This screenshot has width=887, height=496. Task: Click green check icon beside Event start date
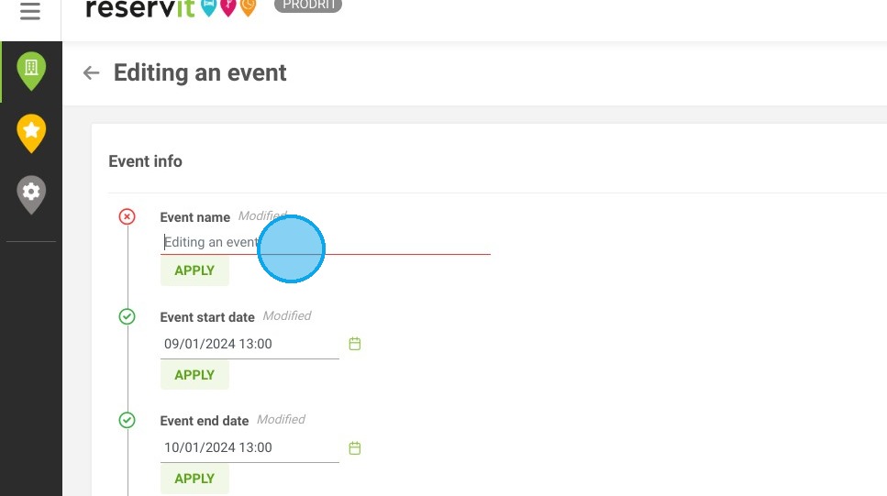click(x=127, y=316)
